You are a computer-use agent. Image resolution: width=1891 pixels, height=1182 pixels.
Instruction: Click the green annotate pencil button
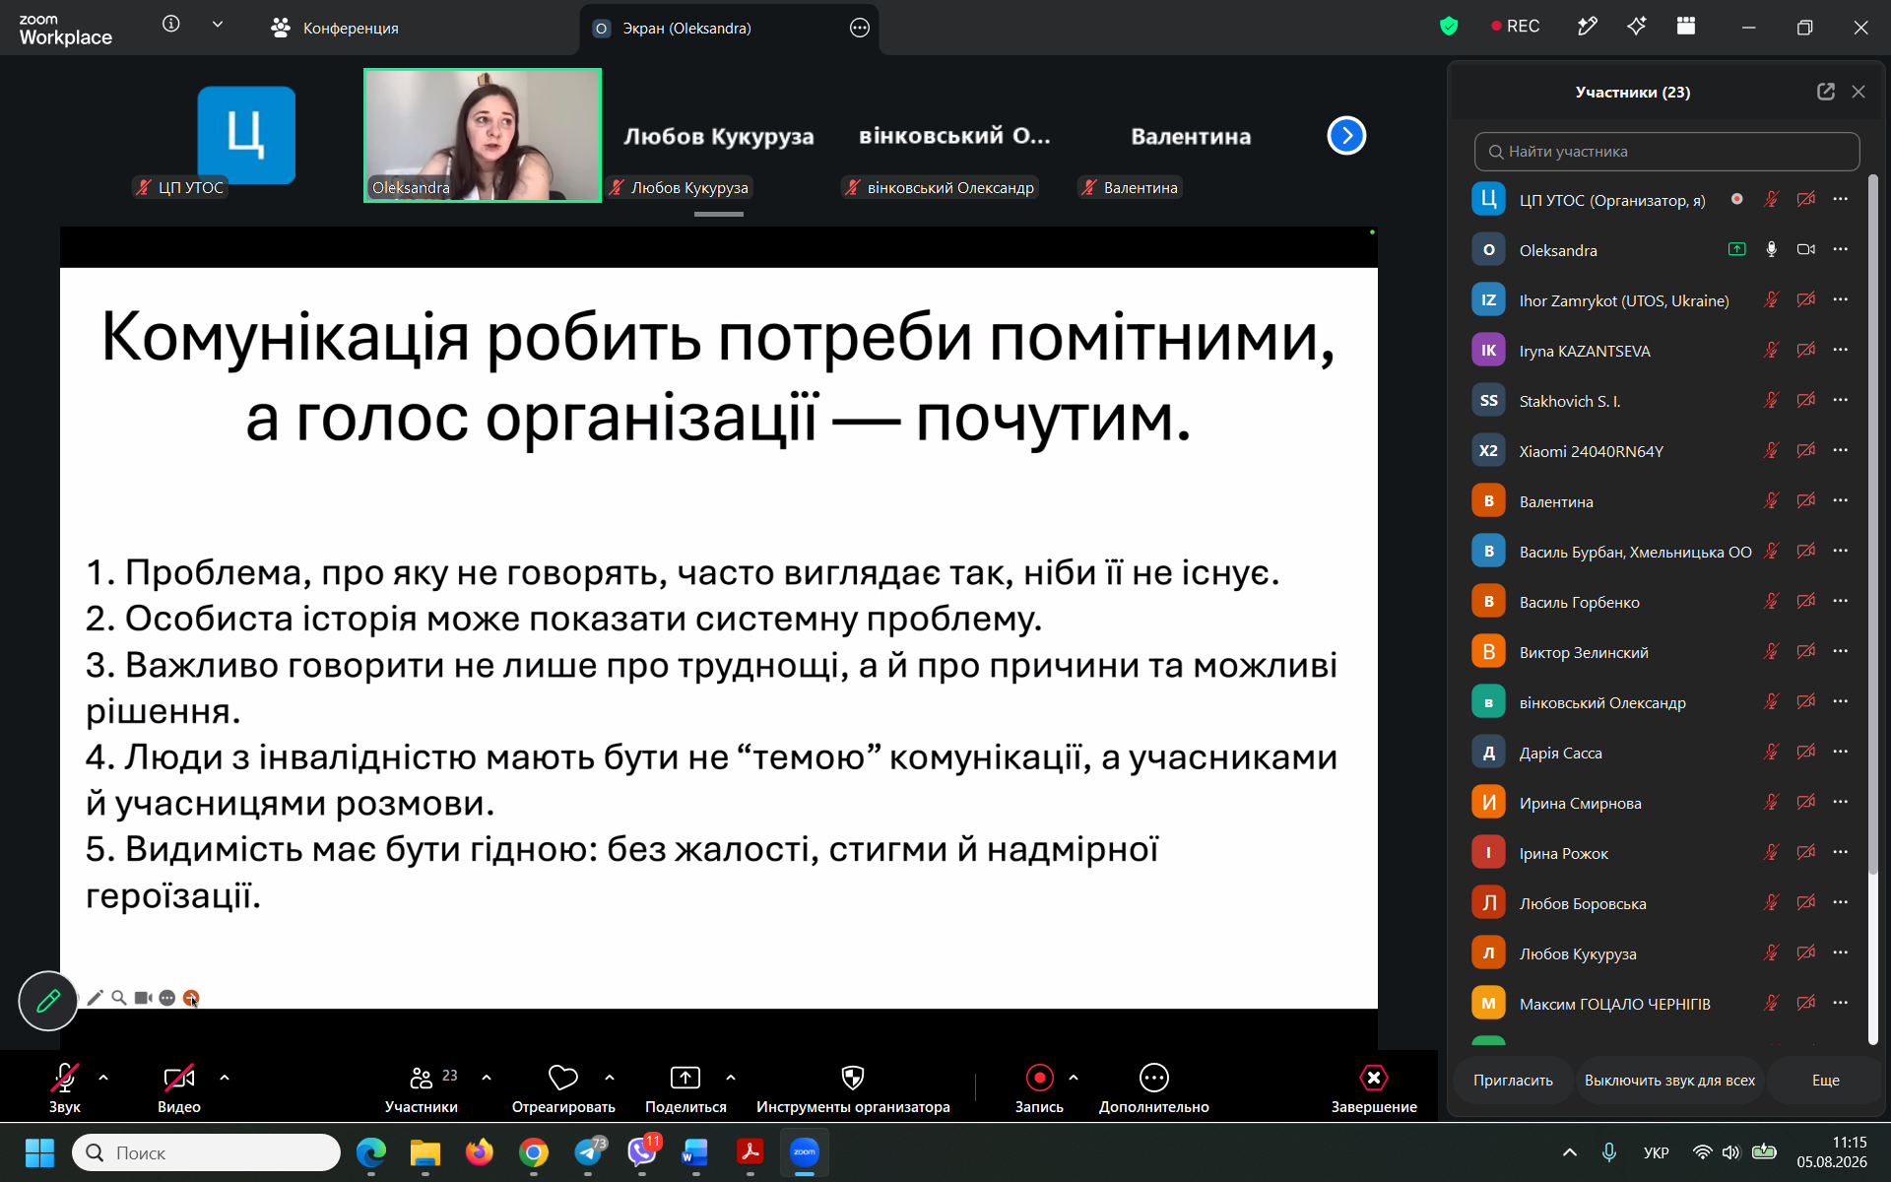pyautogui.click(x=48, y=1001)
